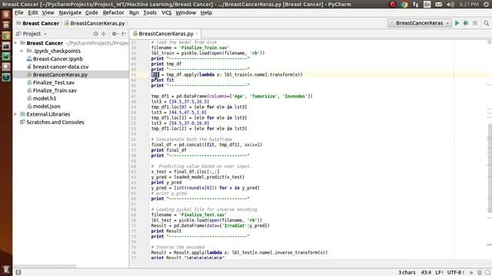Open the PyCharm icon in launcher

point(6,56)
